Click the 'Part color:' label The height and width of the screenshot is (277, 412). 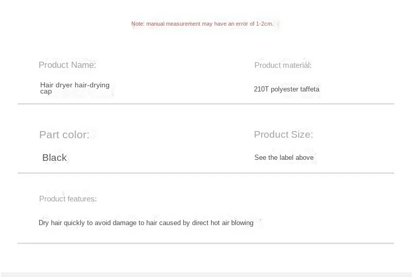(64, 135)
